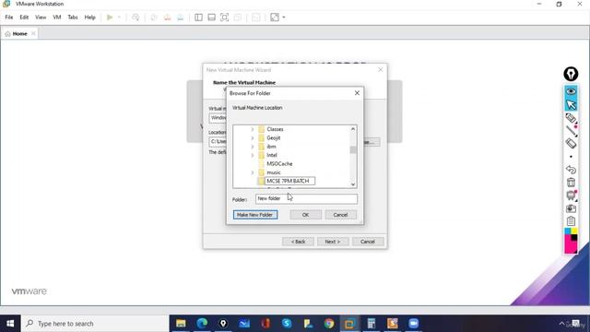590x332 pixels.
Task: Click the green Power On play icon
Action: coord(110,18)
